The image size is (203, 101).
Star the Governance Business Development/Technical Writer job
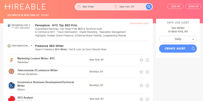coord(141,86)
